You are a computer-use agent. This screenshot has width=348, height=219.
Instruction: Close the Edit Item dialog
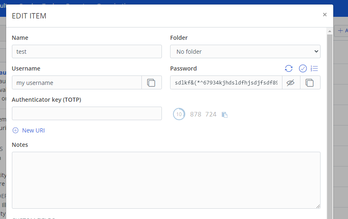pos(325,15)
